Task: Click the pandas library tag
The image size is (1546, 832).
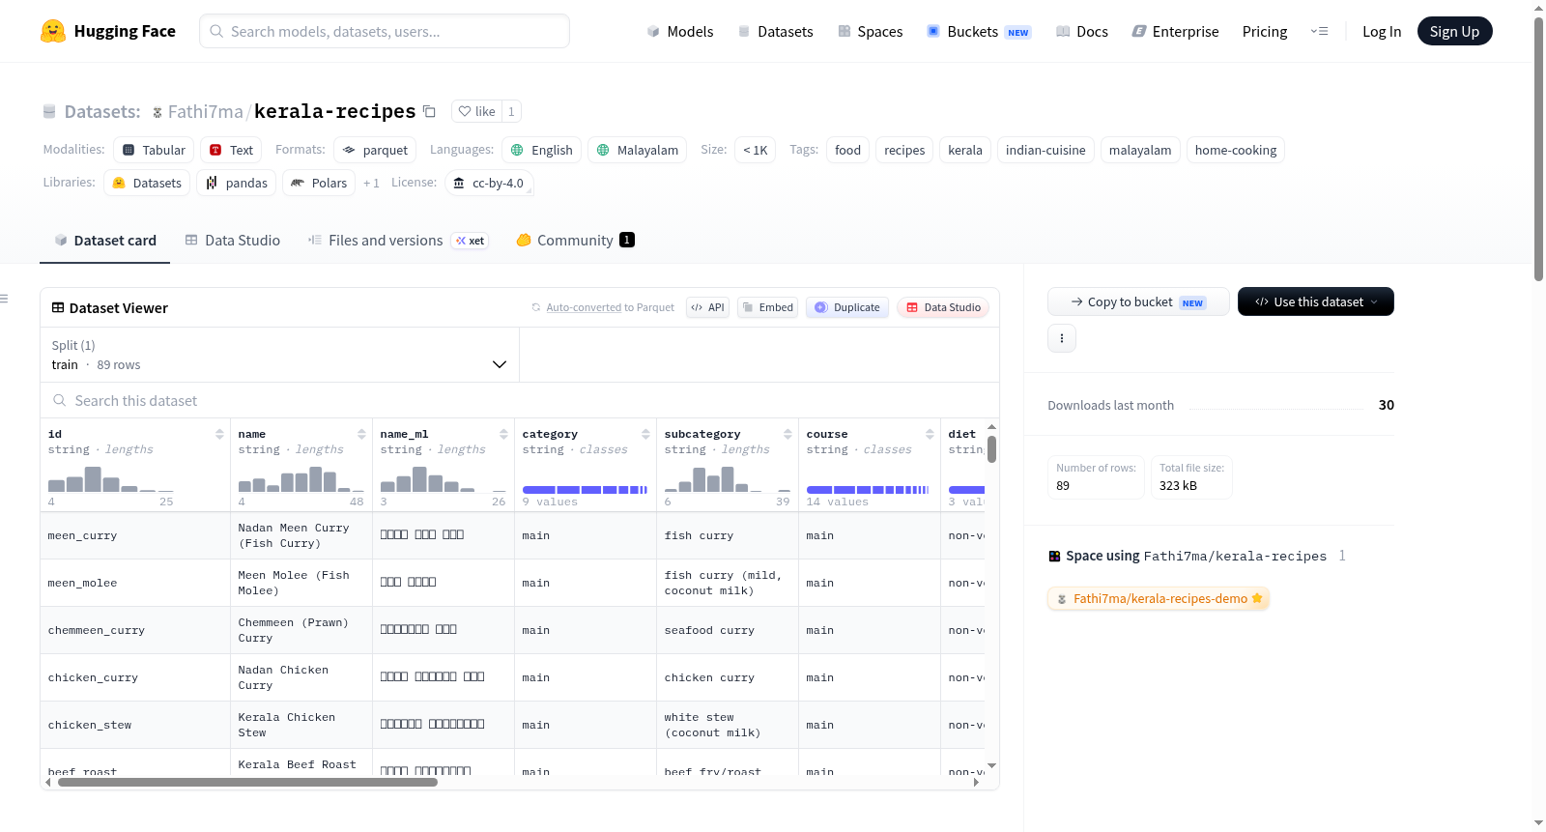Action: point(236,183)
